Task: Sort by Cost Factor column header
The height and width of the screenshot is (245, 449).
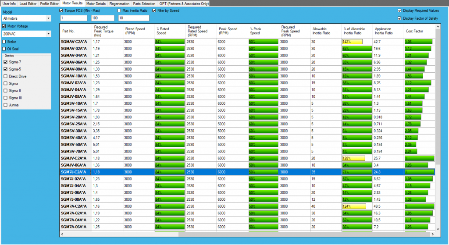Action: (419, 31)
